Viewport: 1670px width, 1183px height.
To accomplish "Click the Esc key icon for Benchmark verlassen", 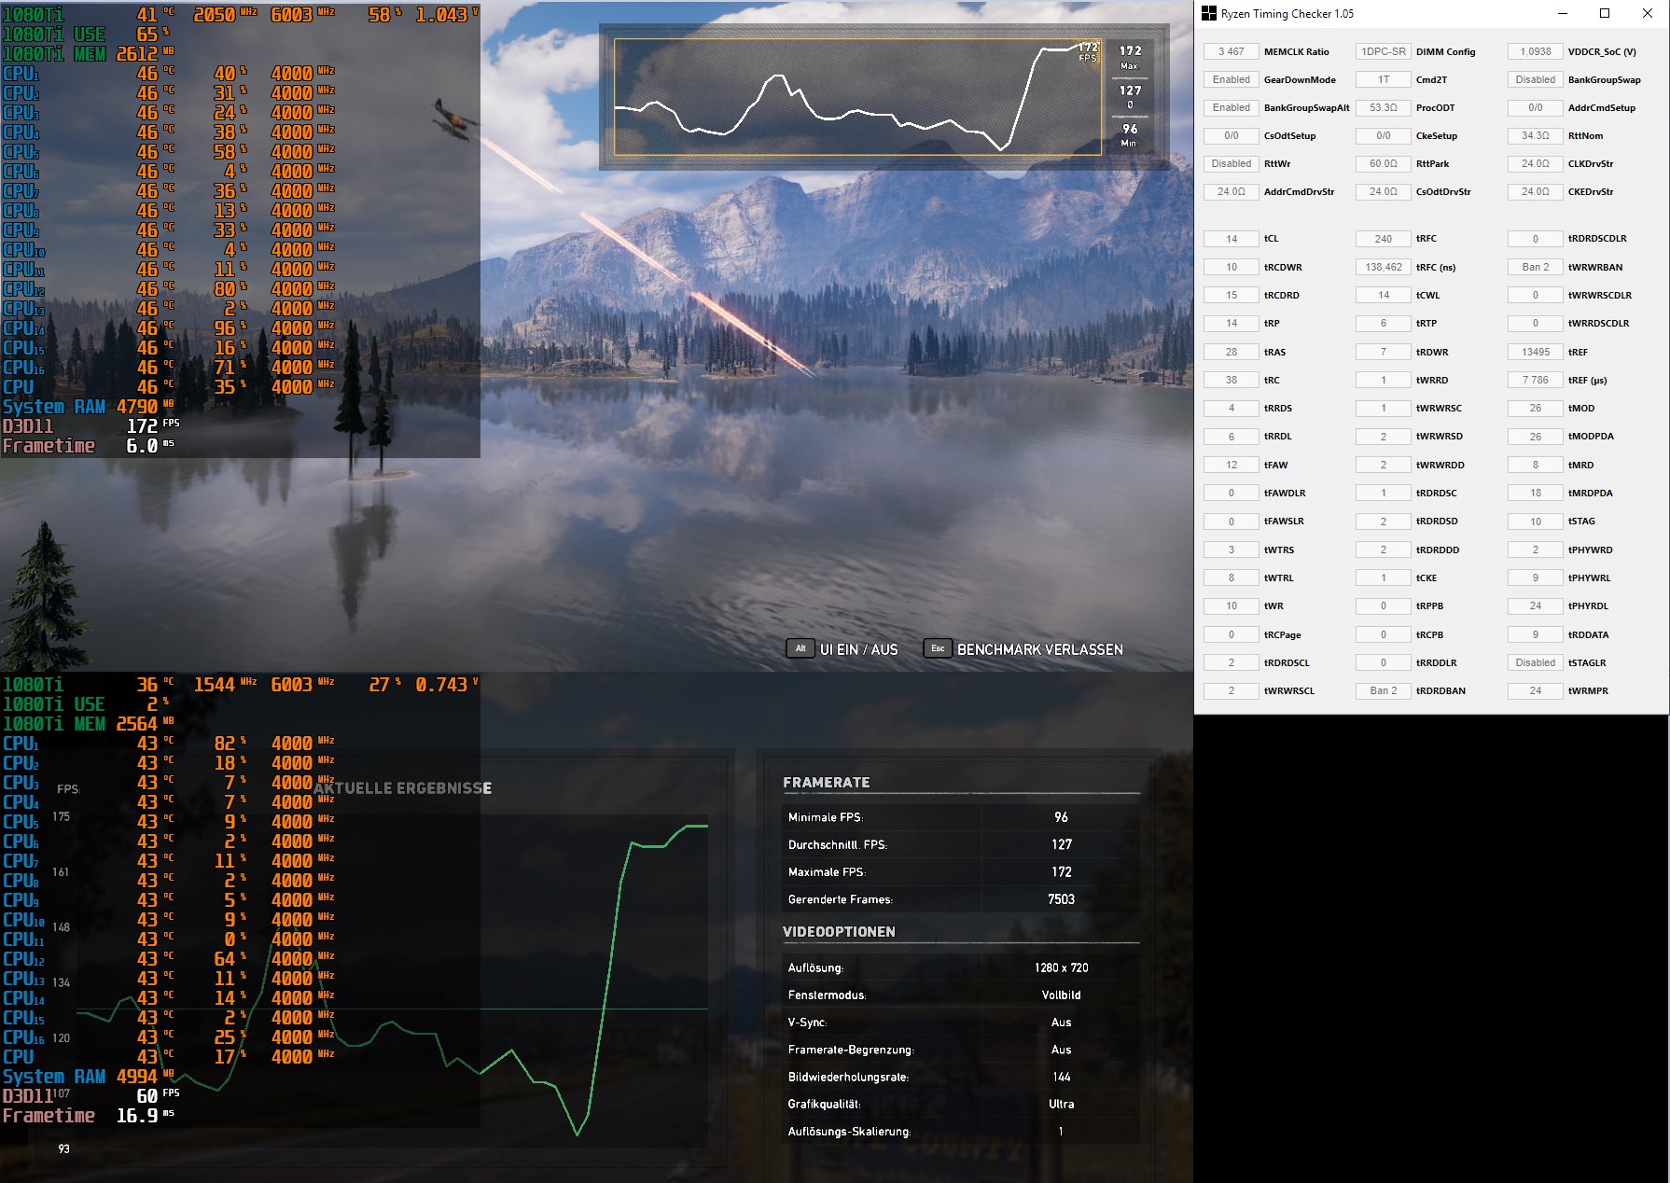I will pos(938,648).
